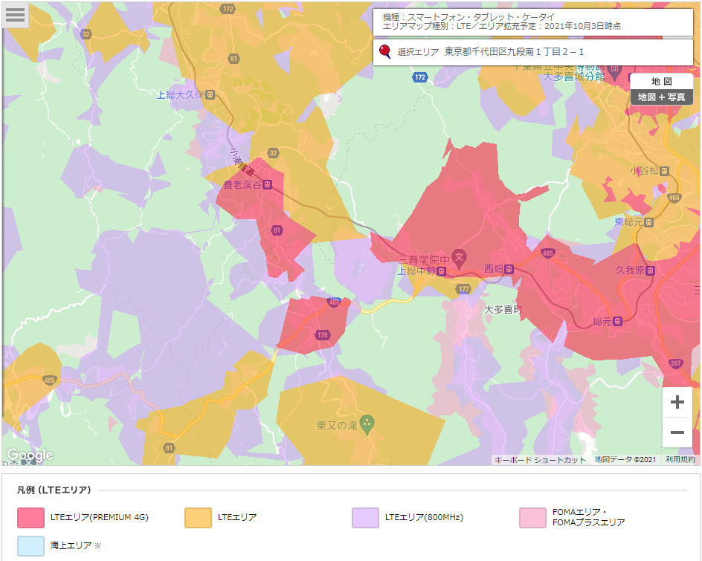This screenshot has height=561, width=702.
Task: Switch to 地図 map view
Action: pos(661,81)
